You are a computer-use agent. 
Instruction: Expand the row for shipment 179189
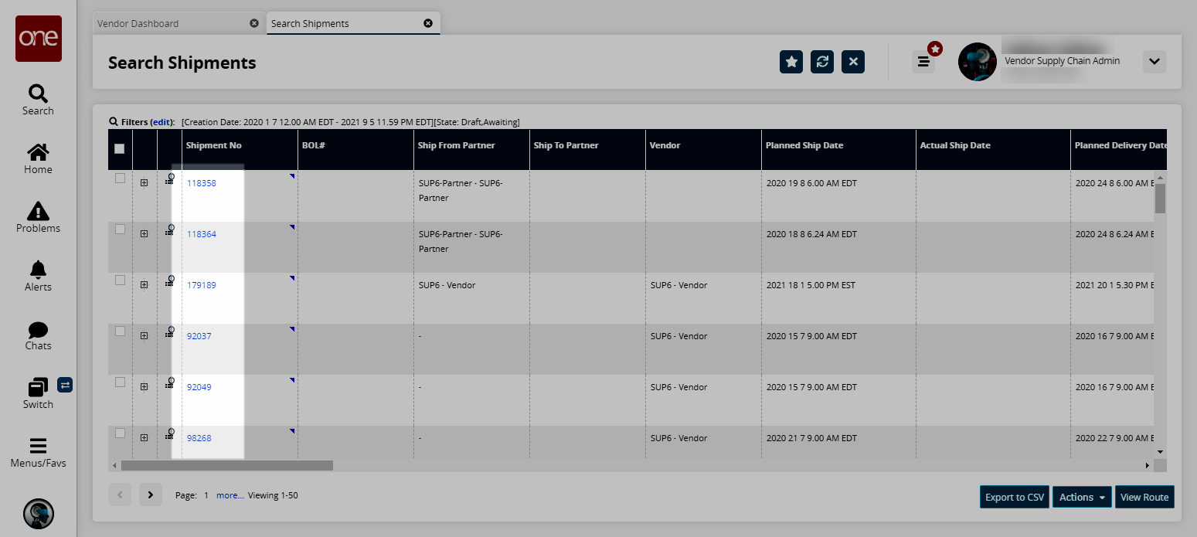pyautogui.click(x=144, y=285)
